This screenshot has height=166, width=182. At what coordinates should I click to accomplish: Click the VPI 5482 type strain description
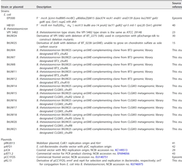pos(89,32)
